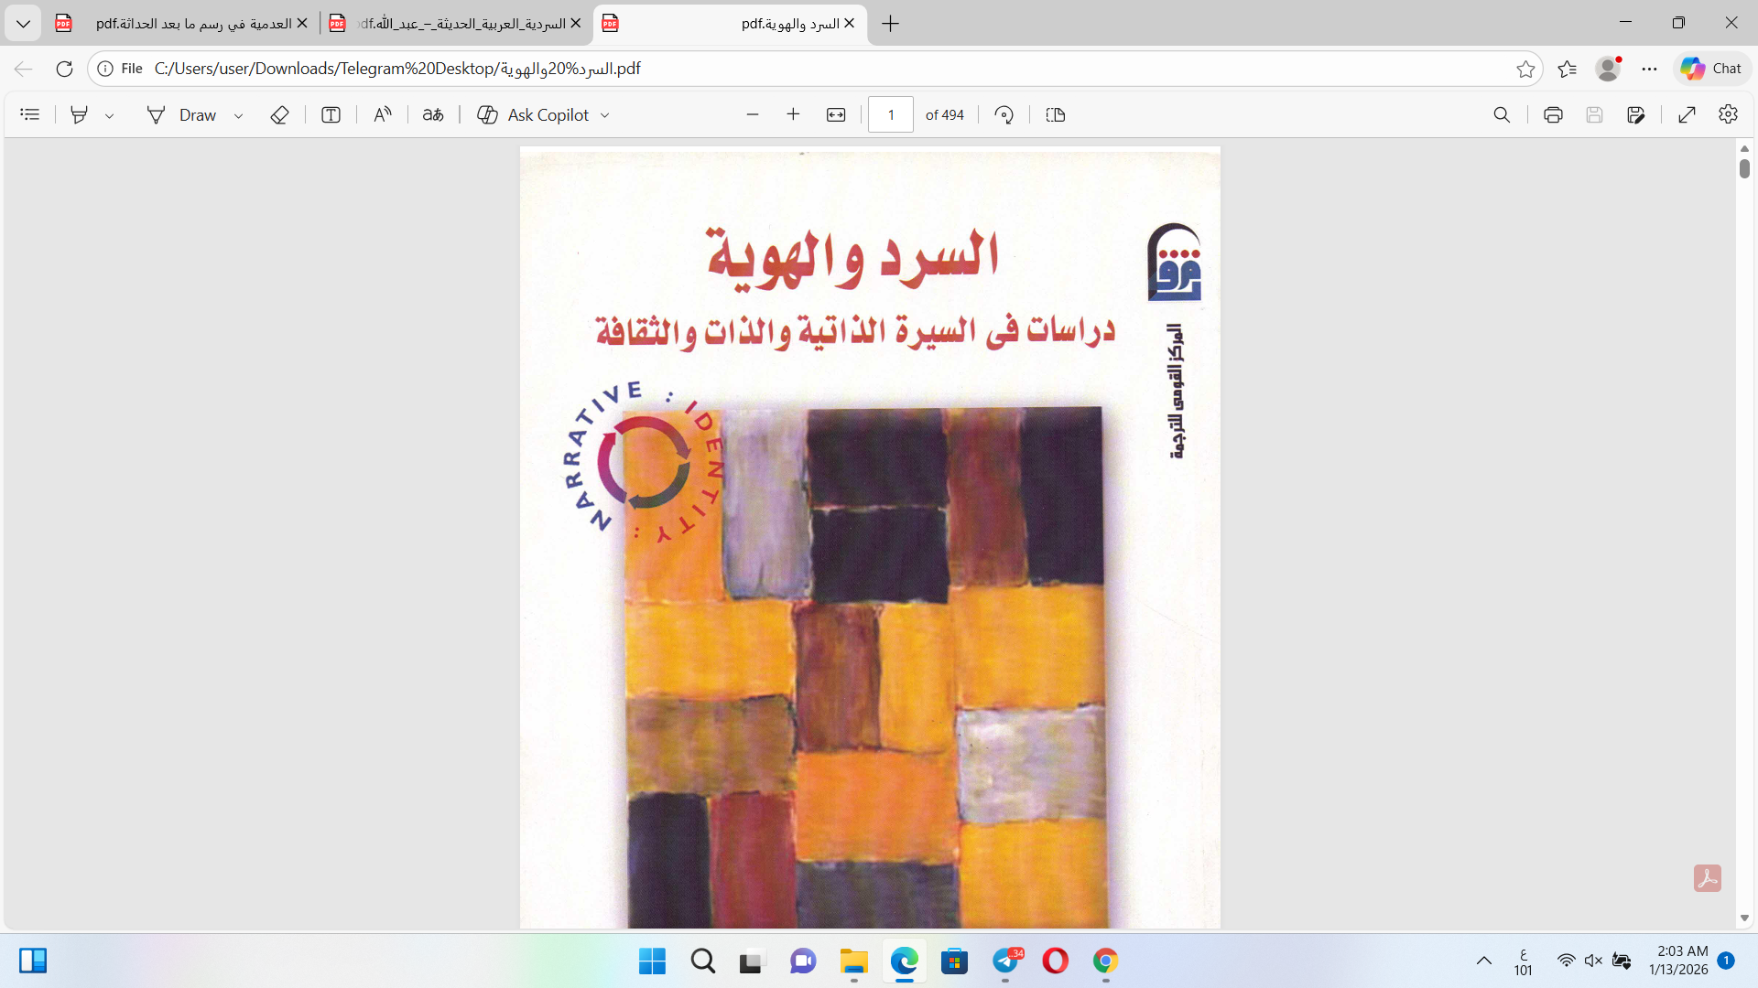Refresh the current page
The height and width of the screenshot is (988, 1758).
[x=64, y=69]
